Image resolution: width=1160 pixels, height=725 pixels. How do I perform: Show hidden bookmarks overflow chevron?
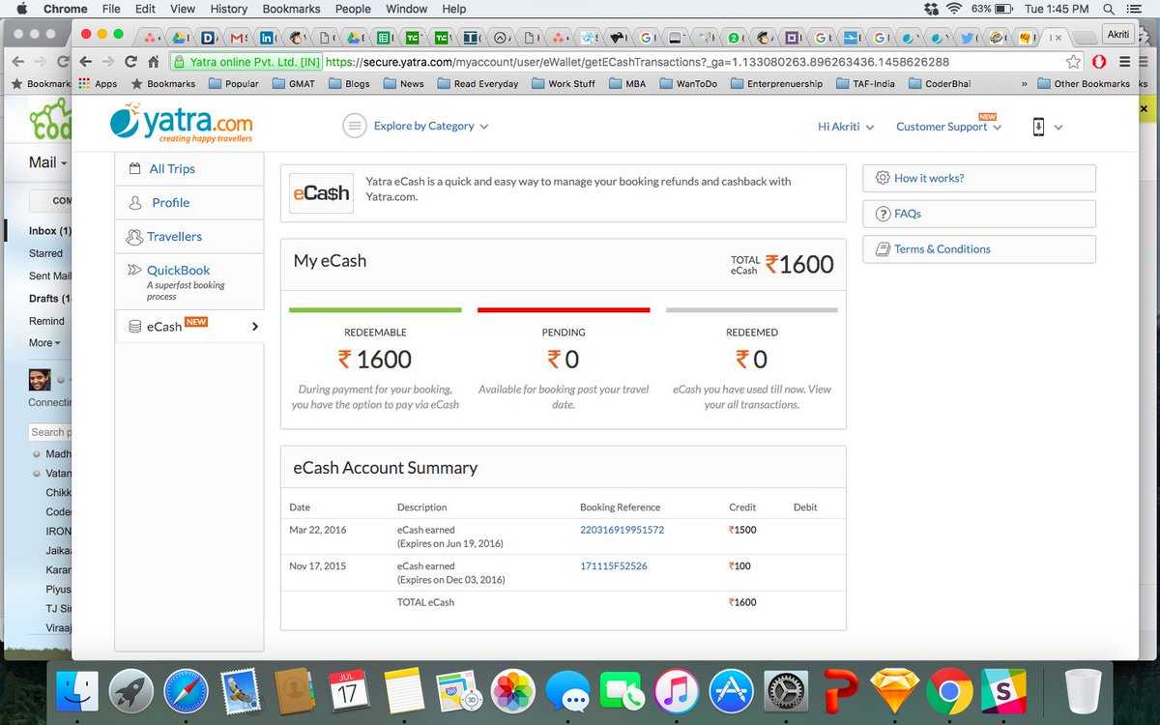[1024, 84]
